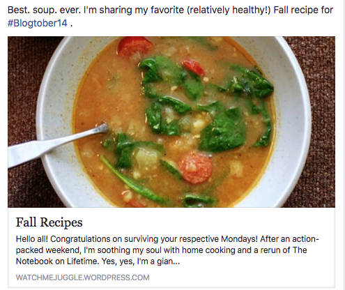Click the tomato slice at top of soup
Screen dimensions: 345x290
point(135,47)
